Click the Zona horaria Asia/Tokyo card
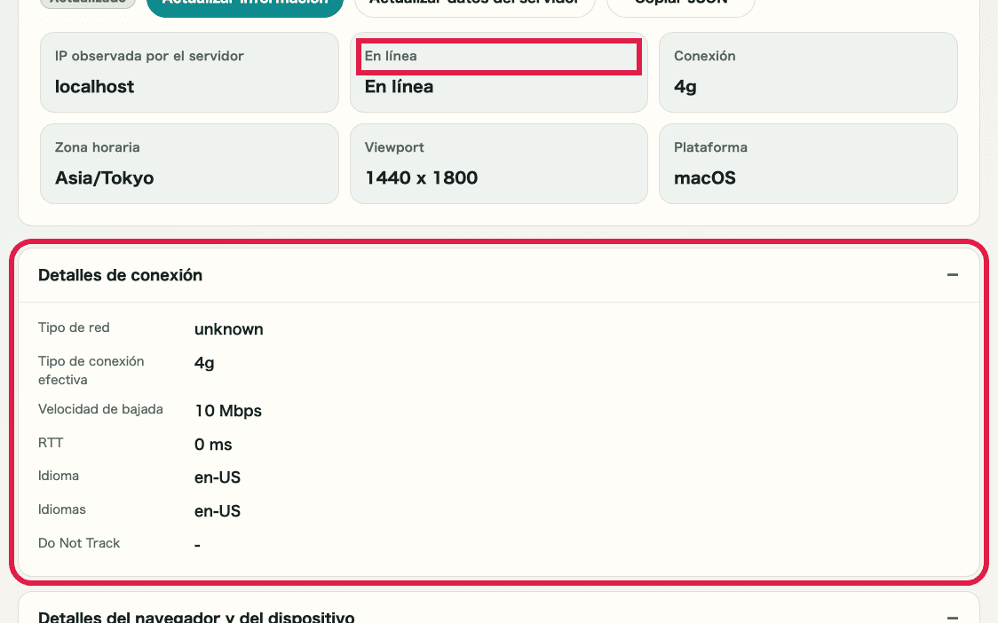Screen dimensions: 998x623 189,163
